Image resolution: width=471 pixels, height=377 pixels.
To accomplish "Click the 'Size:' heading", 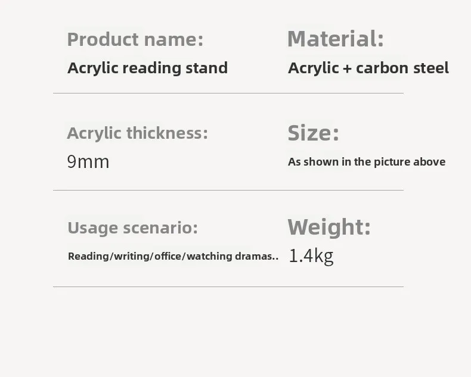I will pos(313,133).
